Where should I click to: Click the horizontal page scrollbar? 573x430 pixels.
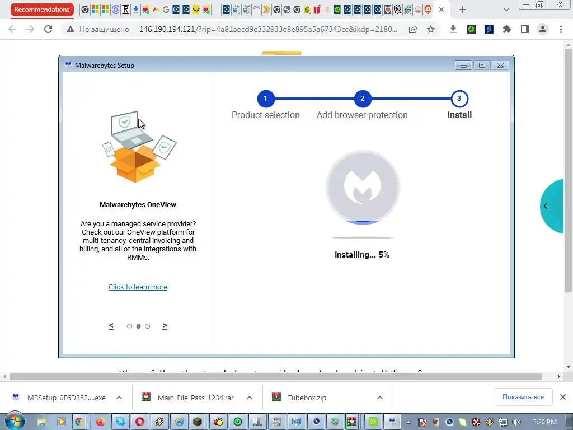275,376
